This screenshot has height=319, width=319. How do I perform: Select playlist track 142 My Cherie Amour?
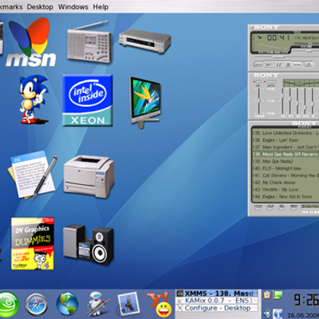[286, 183]
